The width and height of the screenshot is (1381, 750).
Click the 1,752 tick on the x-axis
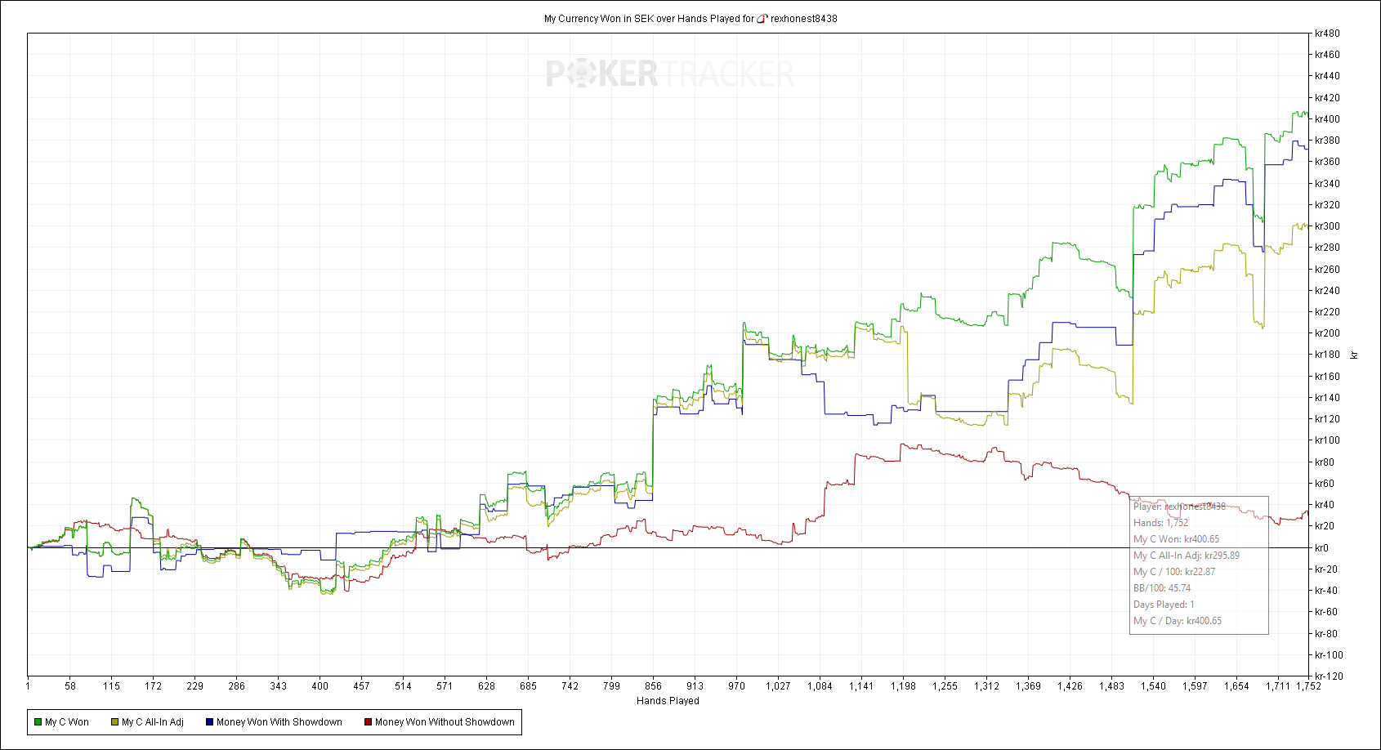point(1308,686)
